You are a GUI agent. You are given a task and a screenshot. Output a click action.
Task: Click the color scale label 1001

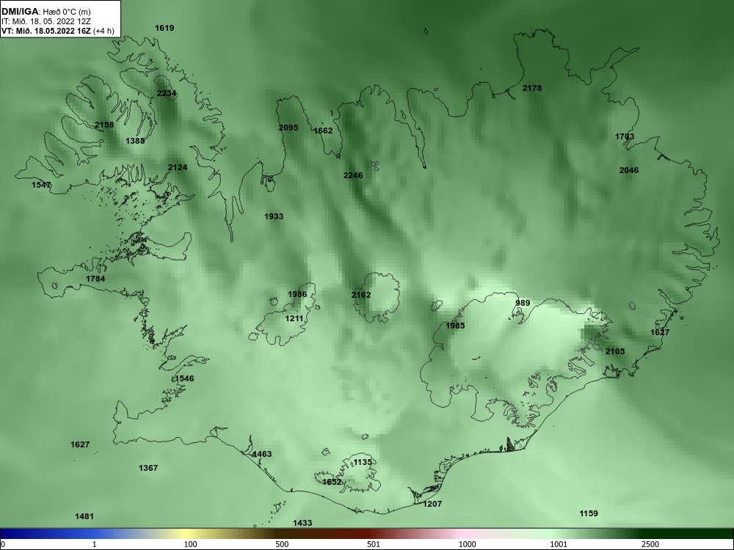point(559,544)
